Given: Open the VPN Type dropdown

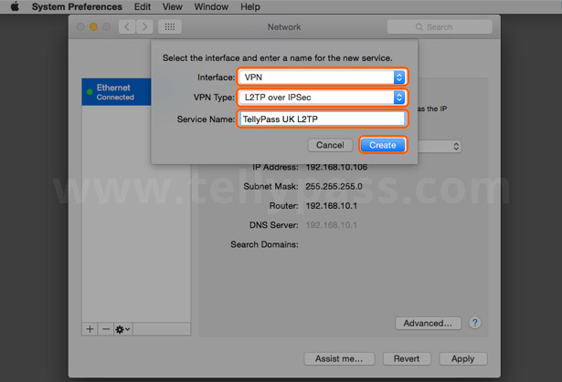Looking at the screenshot, I should pyautogui.click(x=323, y=98).
